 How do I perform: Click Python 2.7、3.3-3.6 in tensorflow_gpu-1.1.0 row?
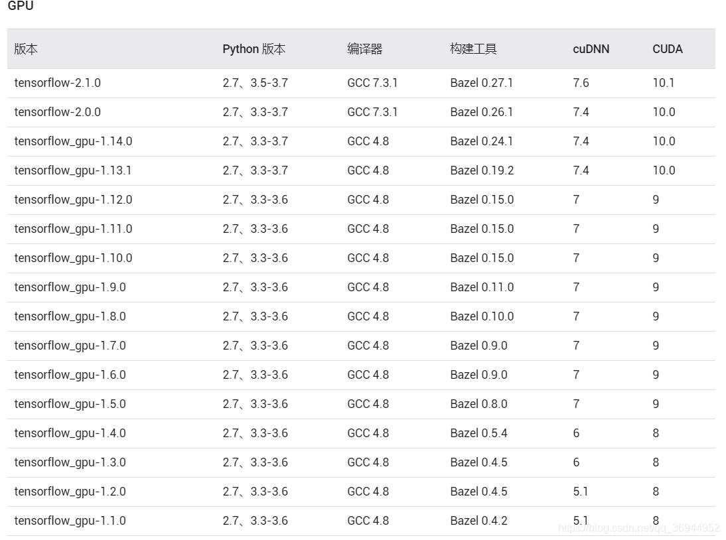(255, 520)
